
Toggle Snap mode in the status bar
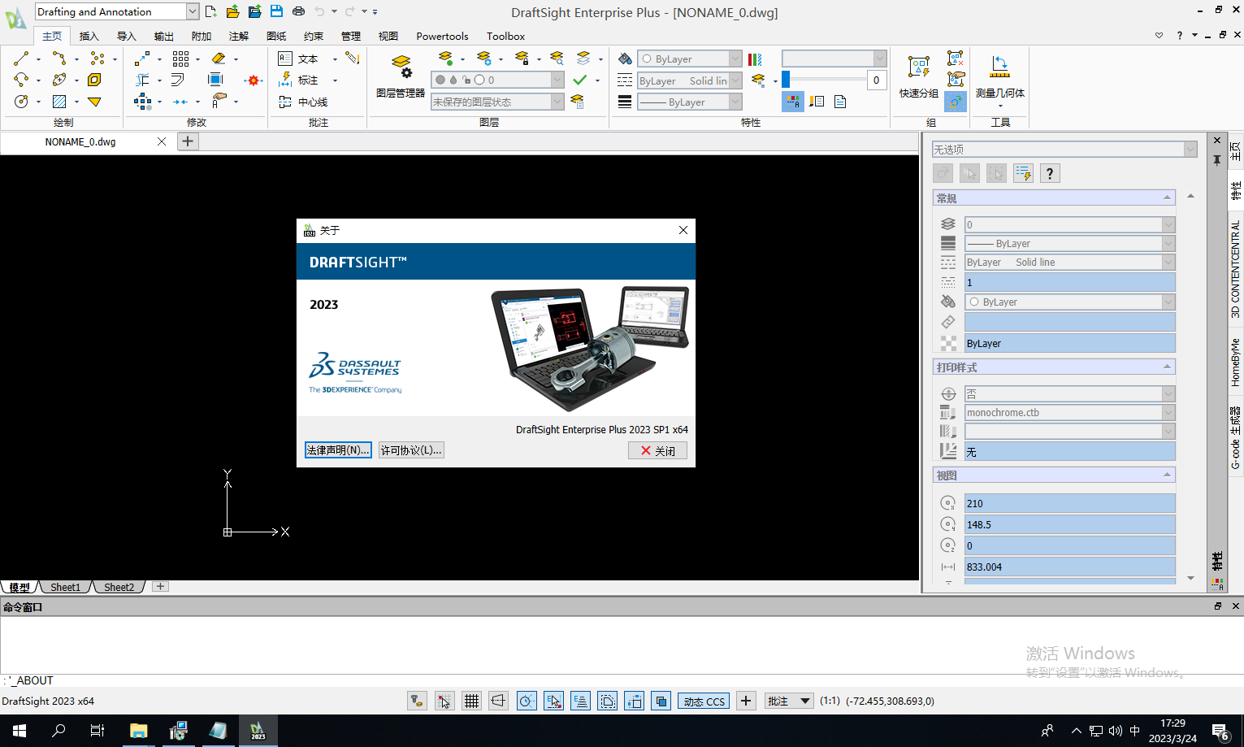point(444,701)
